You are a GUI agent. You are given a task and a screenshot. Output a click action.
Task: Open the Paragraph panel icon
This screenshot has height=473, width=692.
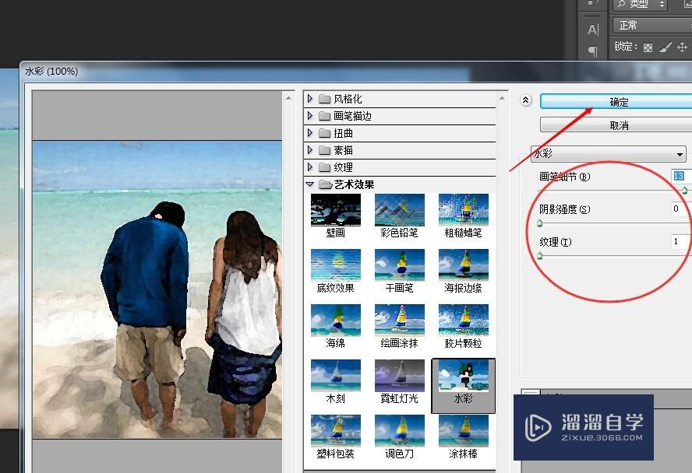(593, 51)
